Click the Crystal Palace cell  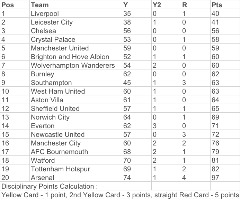[76, 39]
